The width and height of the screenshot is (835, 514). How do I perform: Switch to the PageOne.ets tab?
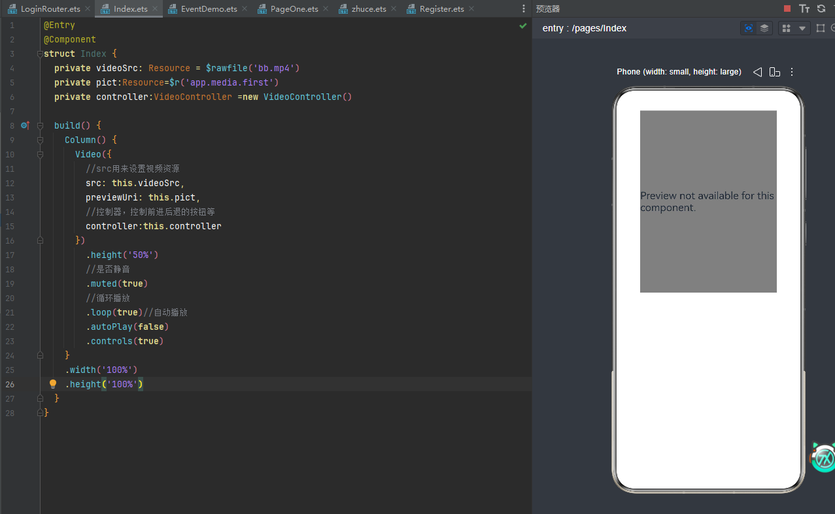tap(294, 9)
